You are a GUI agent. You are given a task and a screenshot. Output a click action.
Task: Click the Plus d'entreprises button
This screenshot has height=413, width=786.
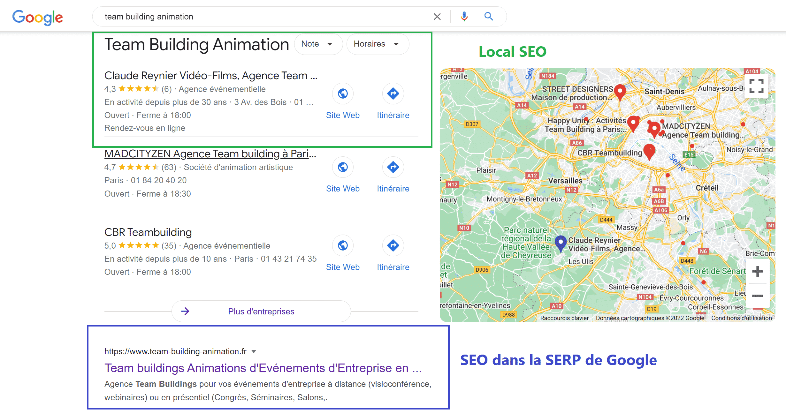point(261,312)
